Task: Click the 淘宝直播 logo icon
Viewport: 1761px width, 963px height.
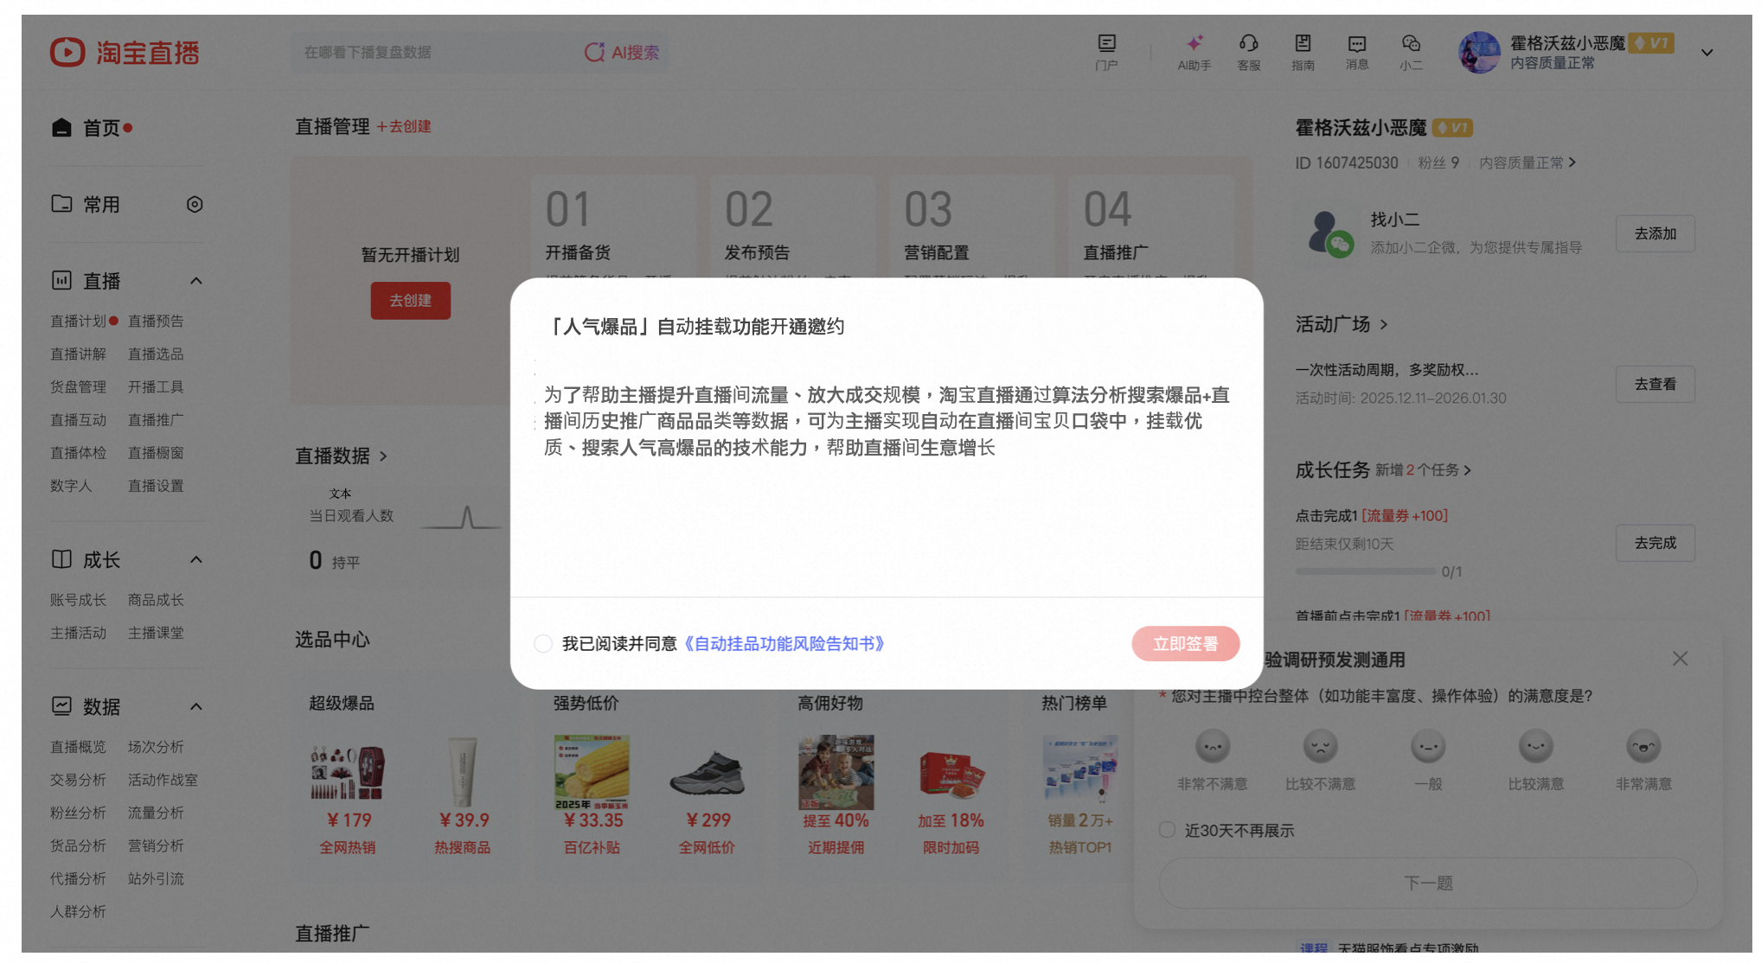Action: point(67,52)
